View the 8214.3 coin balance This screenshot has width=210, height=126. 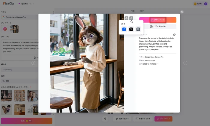[198, 4]
